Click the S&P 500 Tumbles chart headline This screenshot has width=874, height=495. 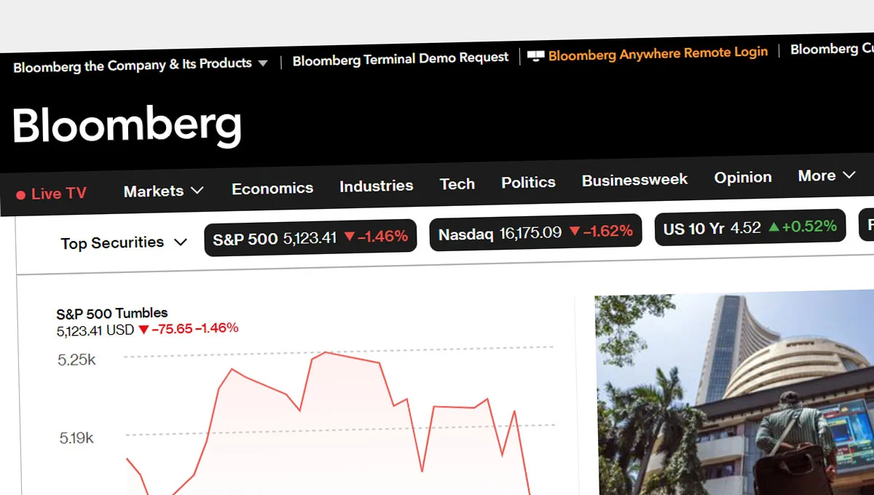tap(112, 313)
